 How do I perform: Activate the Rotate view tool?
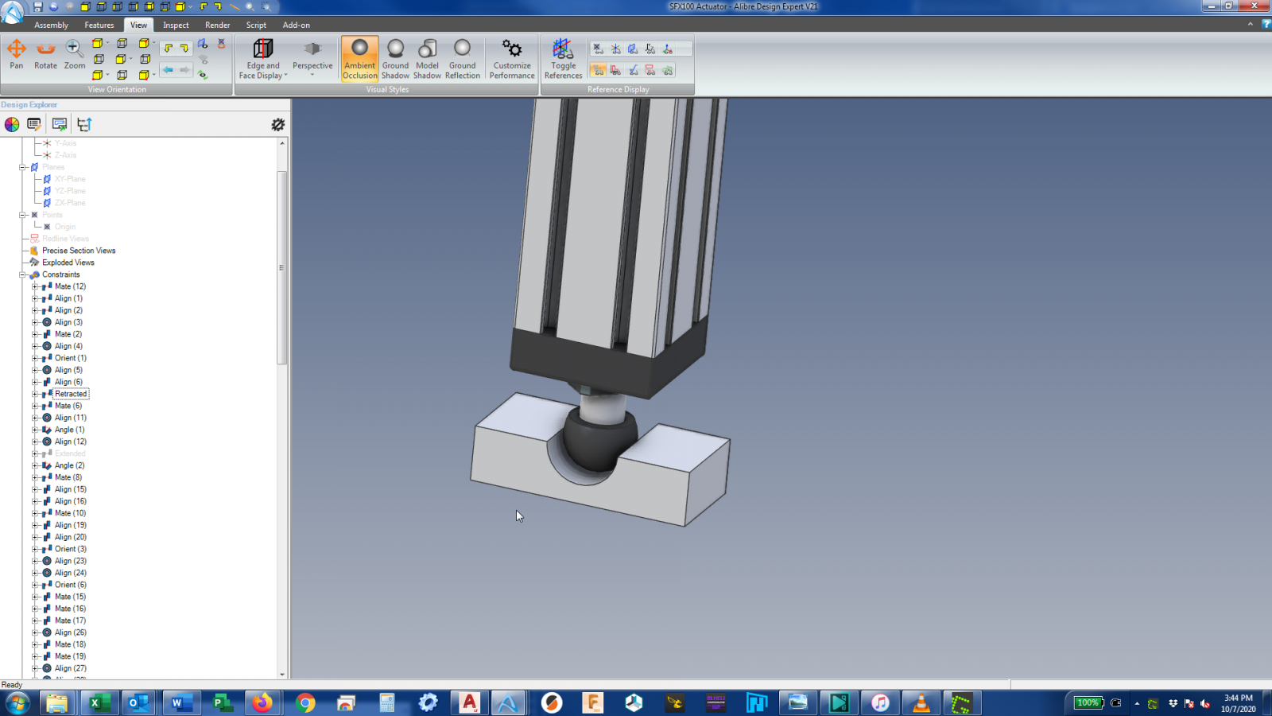(x=45, y=55)
